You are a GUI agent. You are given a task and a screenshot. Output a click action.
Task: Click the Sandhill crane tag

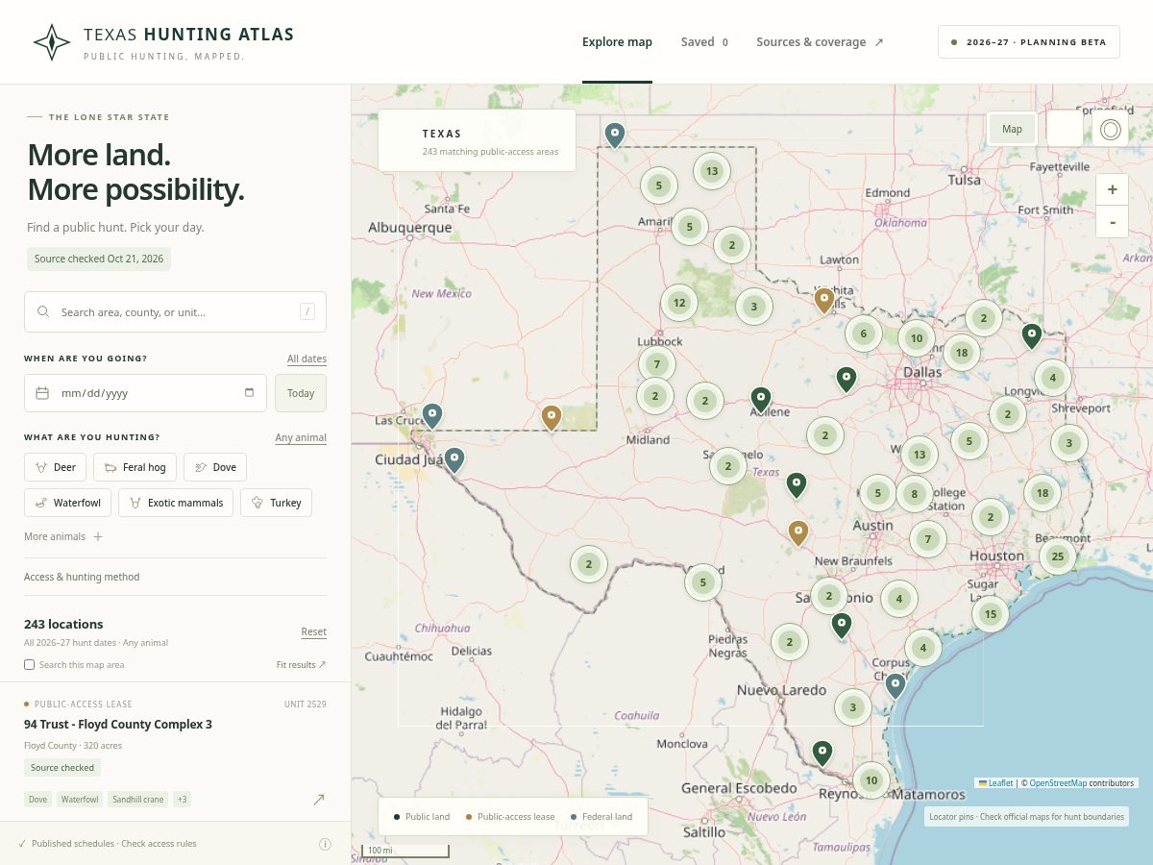coord(137,799)
